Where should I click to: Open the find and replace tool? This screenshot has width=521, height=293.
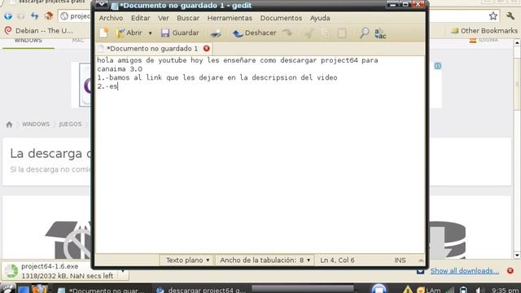point(380,33)
